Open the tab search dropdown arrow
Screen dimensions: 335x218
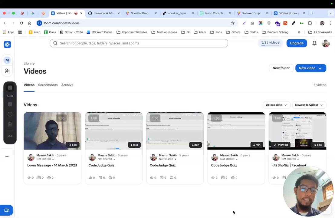[331, 13]
